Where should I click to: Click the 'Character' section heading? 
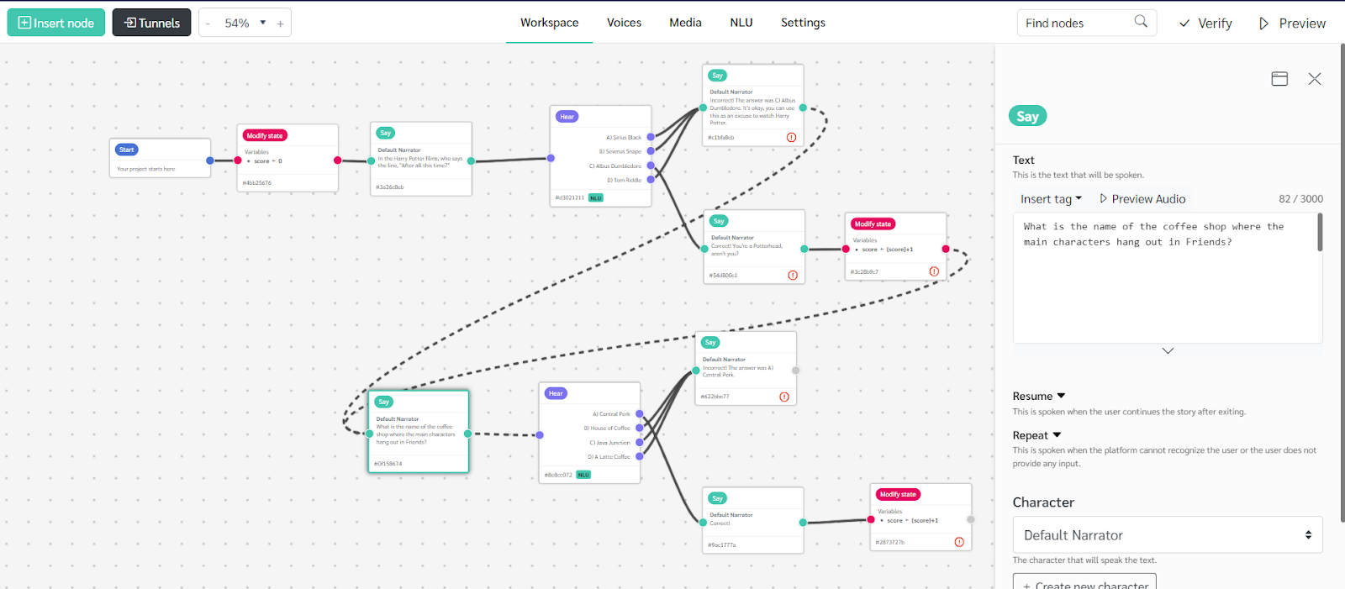1043,502
